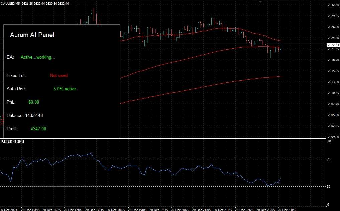Click the Profit 4347.00 value

point(38,129)
